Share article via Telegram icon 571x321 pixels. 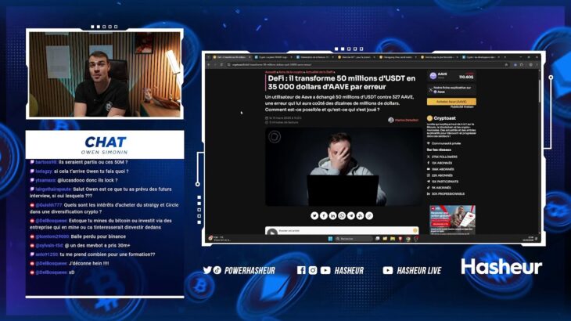(x=351, y=215)
